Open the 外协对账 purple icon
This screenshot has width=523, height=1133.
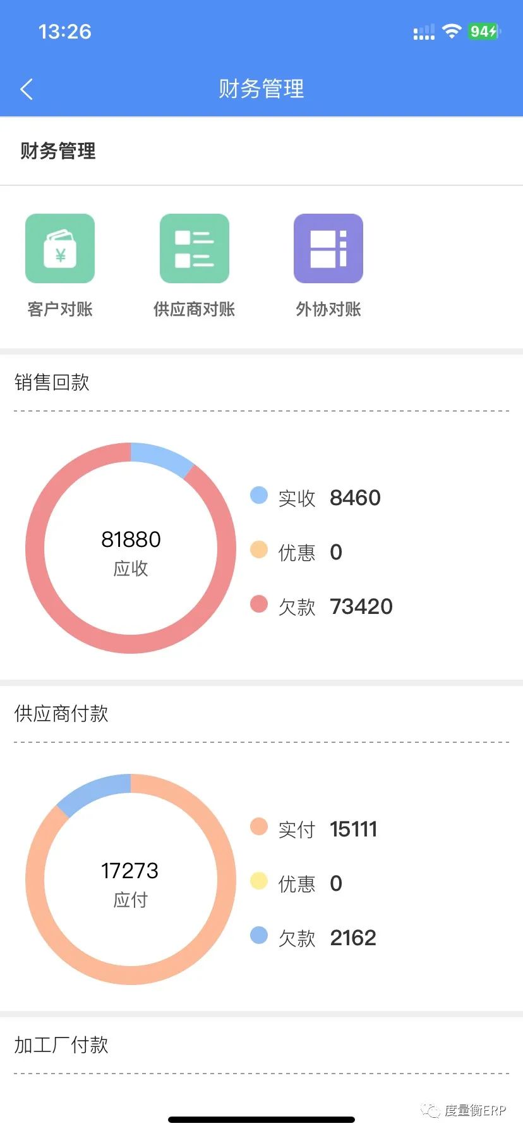point(328,248)
